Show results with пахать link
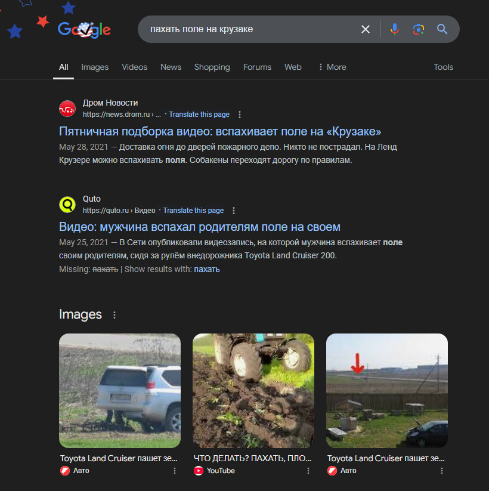Viewport: 489px width, 491px height. (206, 269)
